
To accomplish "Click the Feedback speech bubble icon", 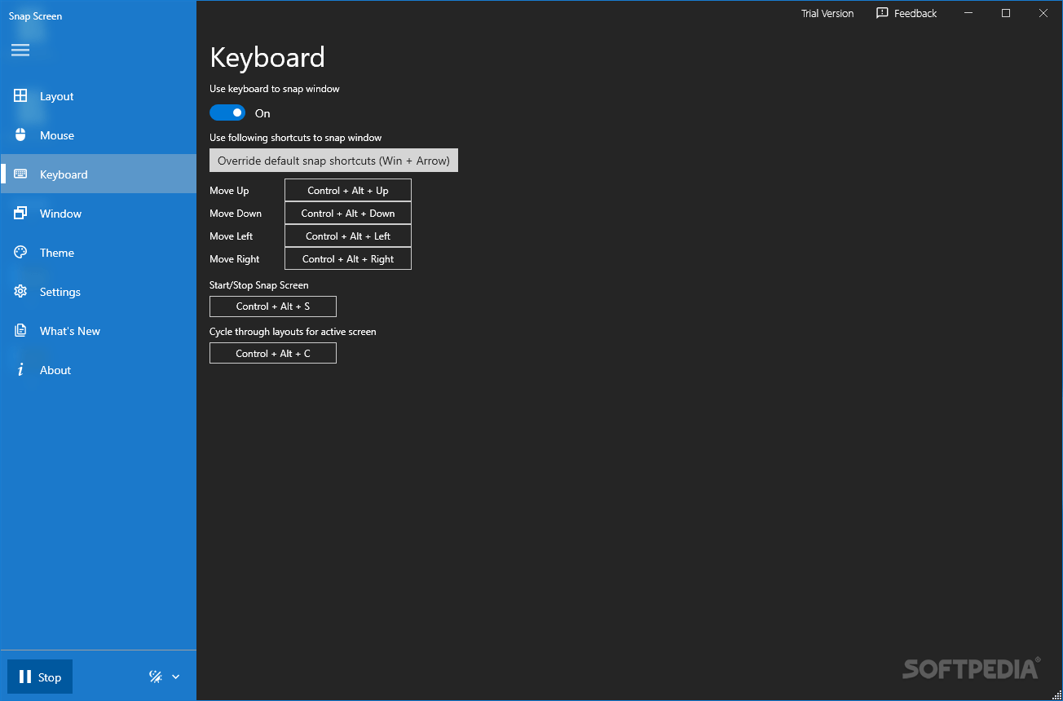I will click(x=882, y=13).
